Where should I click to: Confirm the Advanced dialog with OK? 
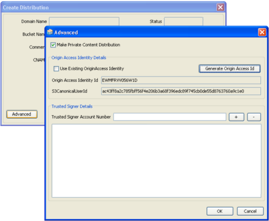(220, 211)
